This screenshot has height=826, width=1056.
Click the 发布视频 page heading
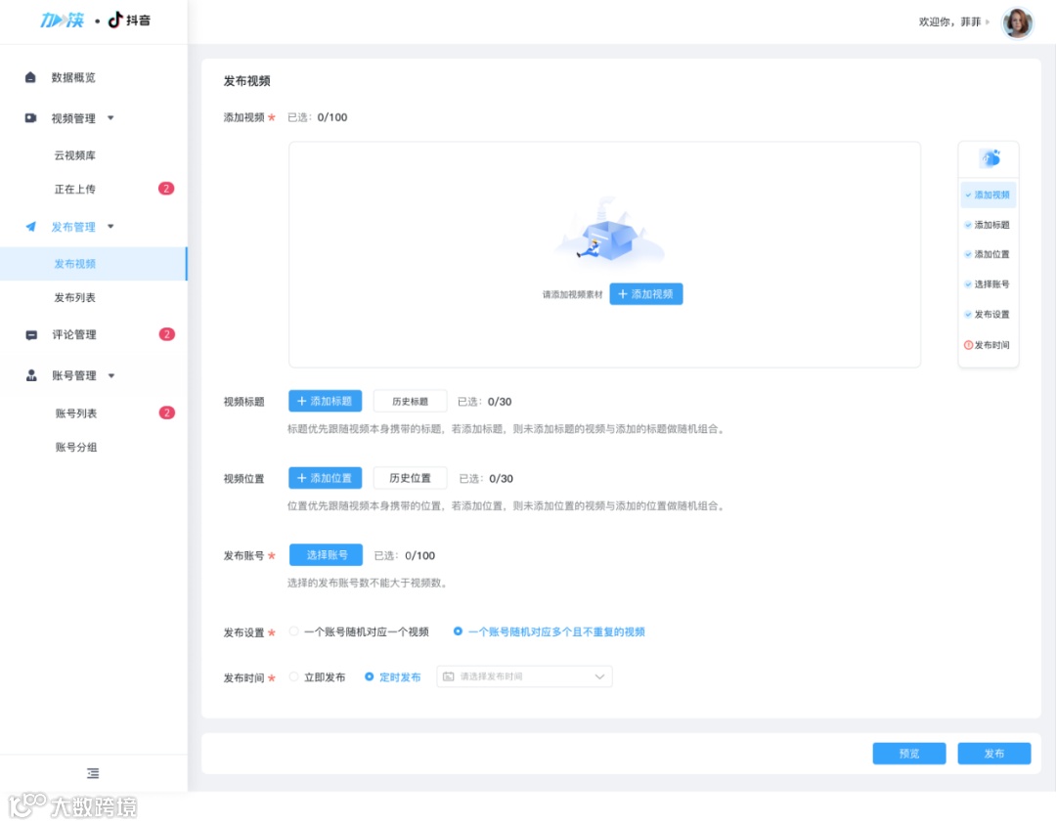[x=247, y=81]
